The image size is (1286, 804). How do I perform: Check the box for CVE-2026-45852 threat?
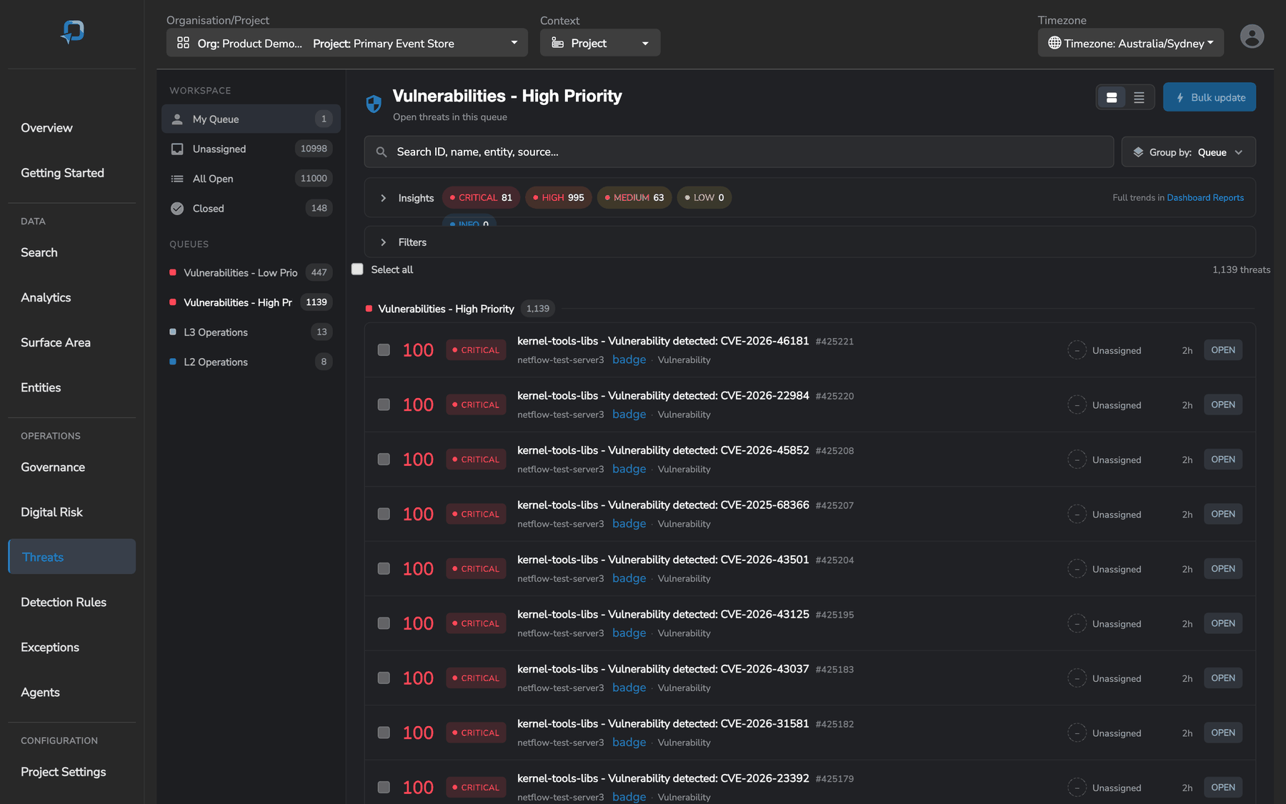384,460
